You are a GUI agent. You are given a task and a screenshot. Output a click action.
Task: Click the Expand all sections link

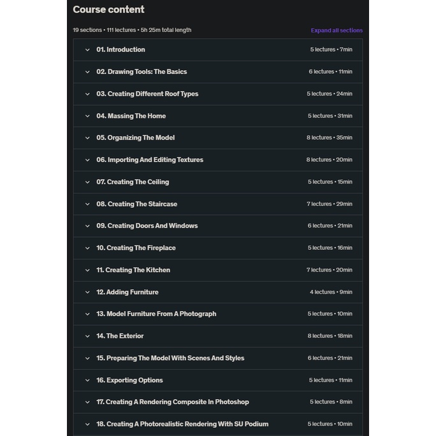[337, 30]
